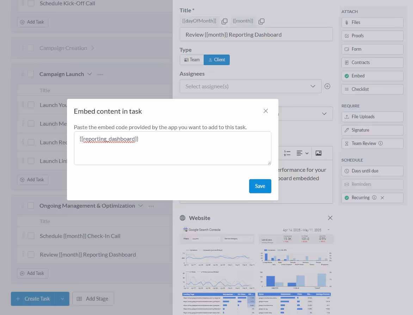Screen dimensions: 413x315
Task: Copy the {{month}} variable
Action: point(261,21)
